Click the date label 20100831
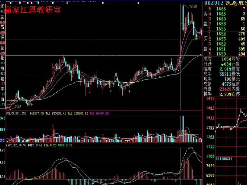Screen dimensions: 247x185 pyautogui.click(x=224, y=159)
